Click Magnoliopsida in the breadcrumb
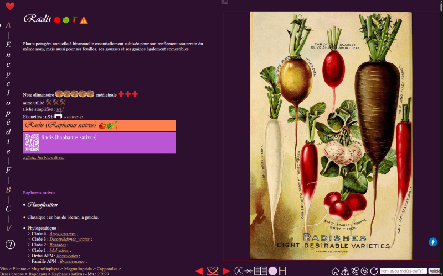The height and width of the screenshot is (276, 443). (78, 269)
